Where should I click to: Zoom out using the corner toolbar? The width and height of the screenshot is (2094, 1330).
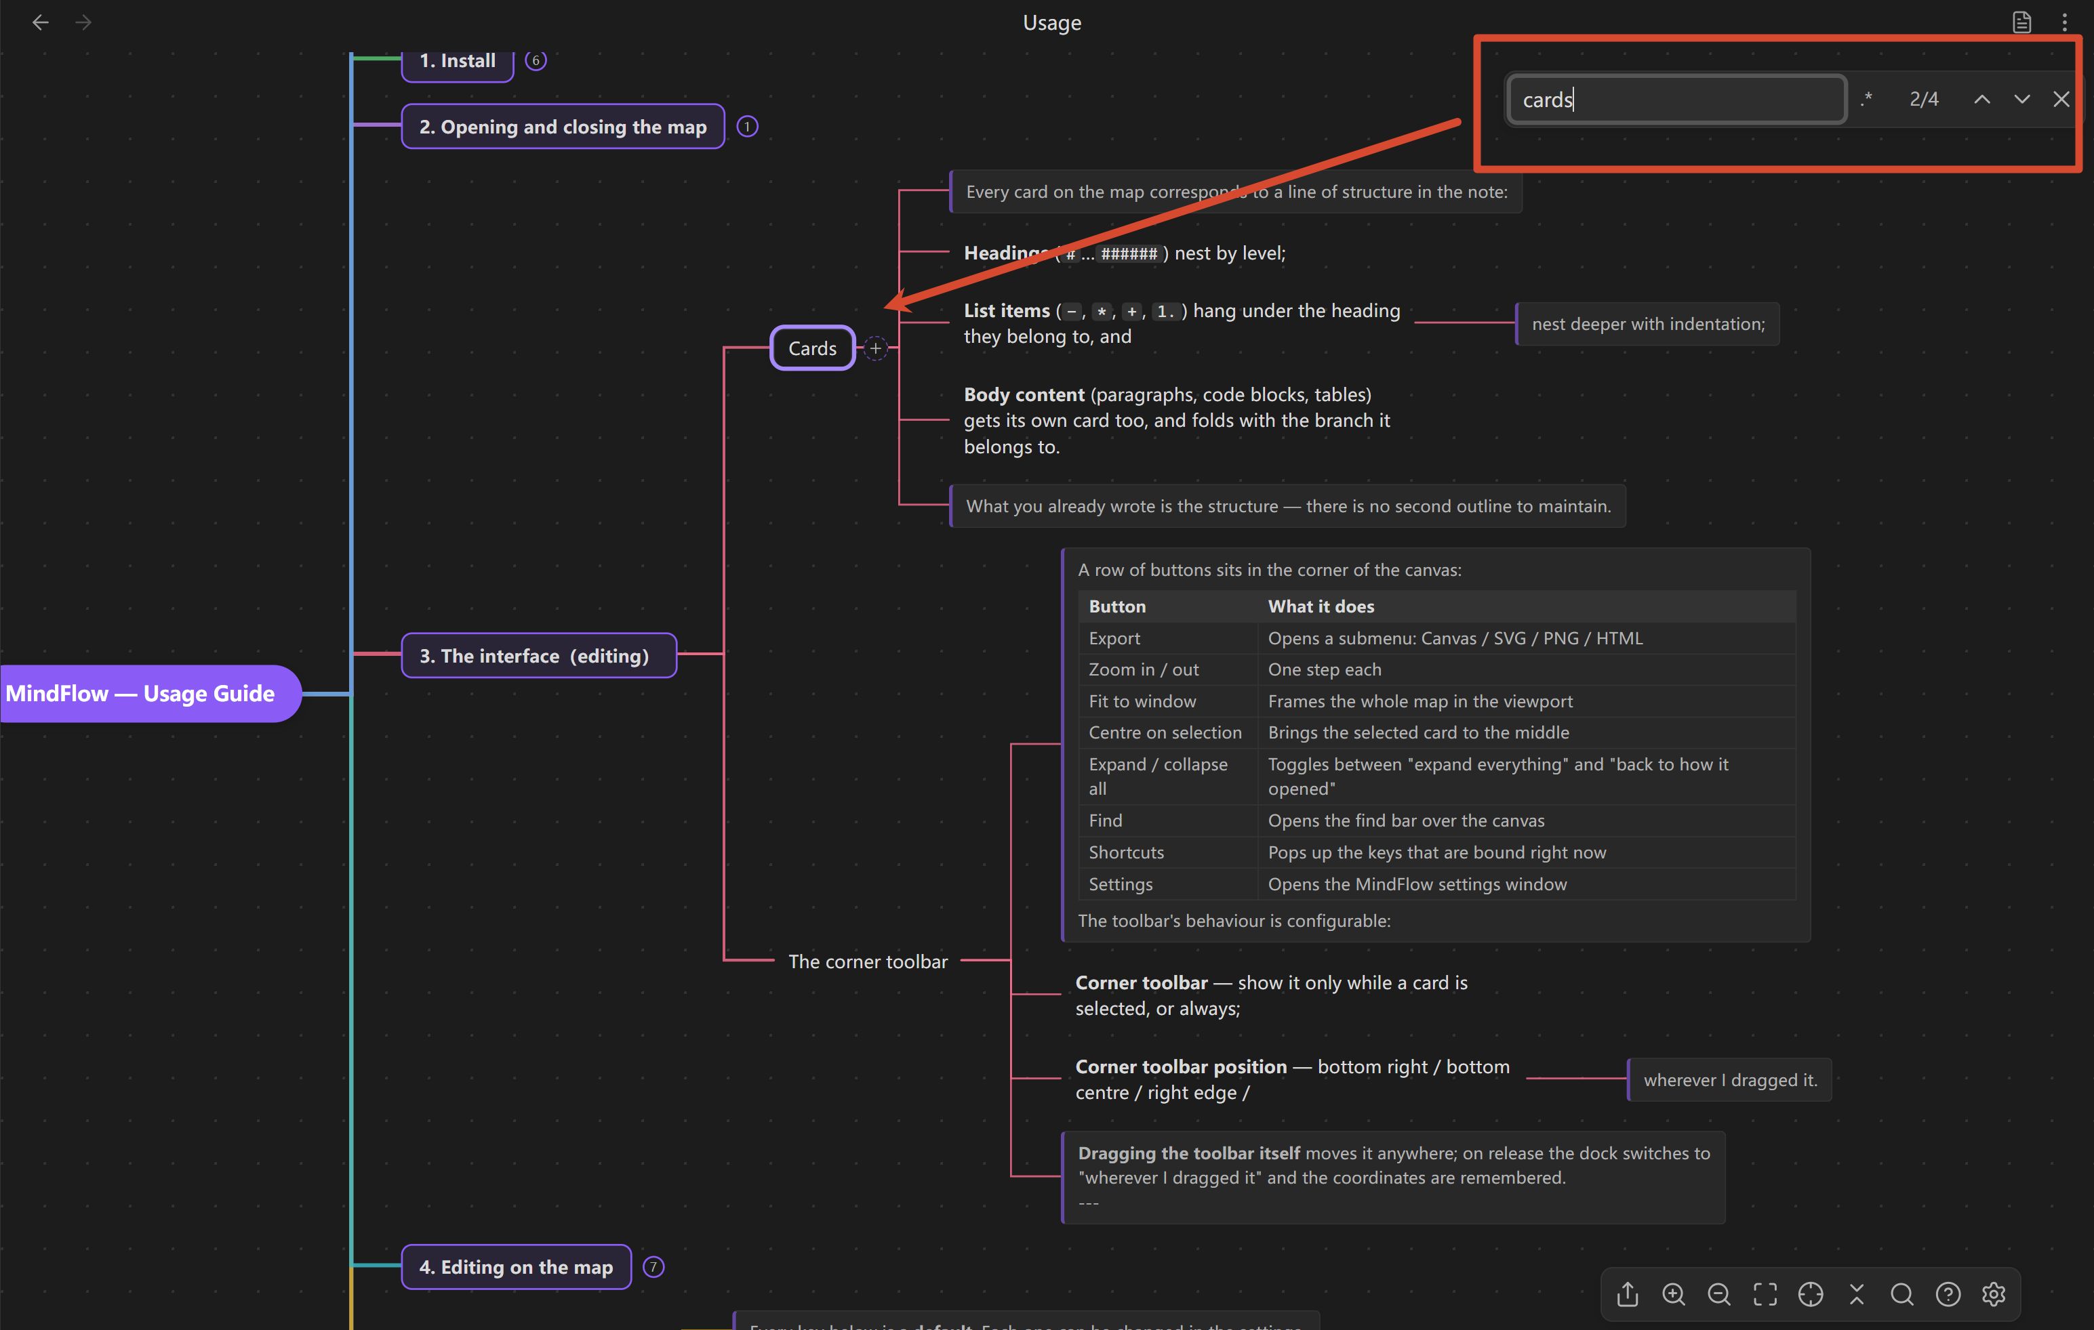point(1719,1294)
